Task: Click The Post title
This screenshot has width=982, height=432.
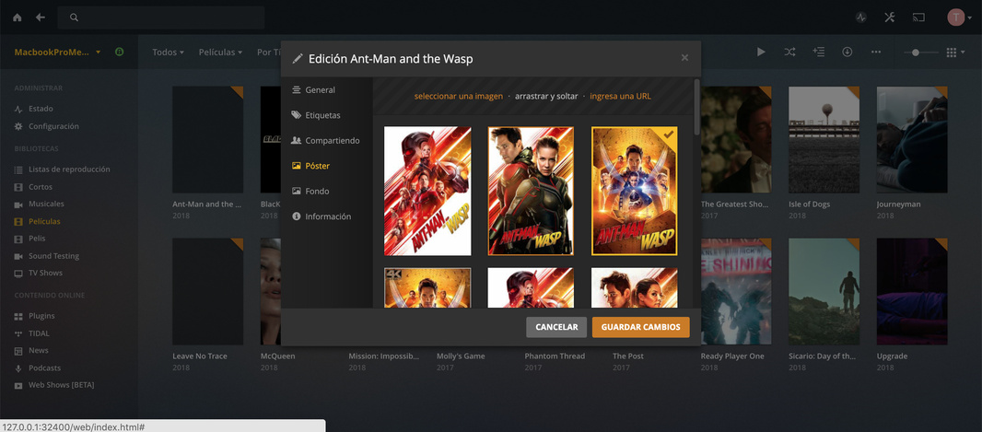Action: [x=628, y=356]
